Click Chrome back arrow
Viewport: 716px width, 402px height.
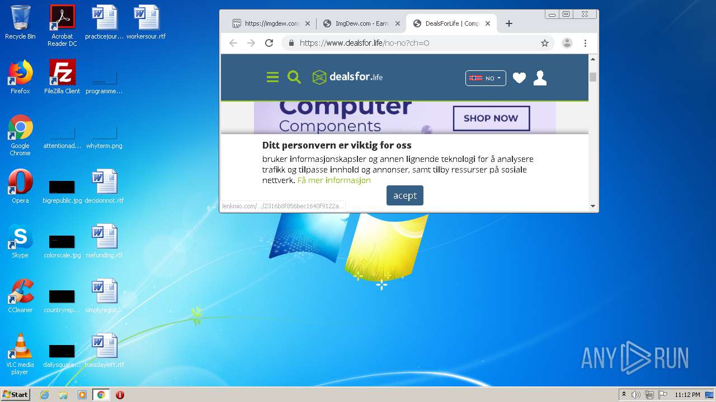233,43
